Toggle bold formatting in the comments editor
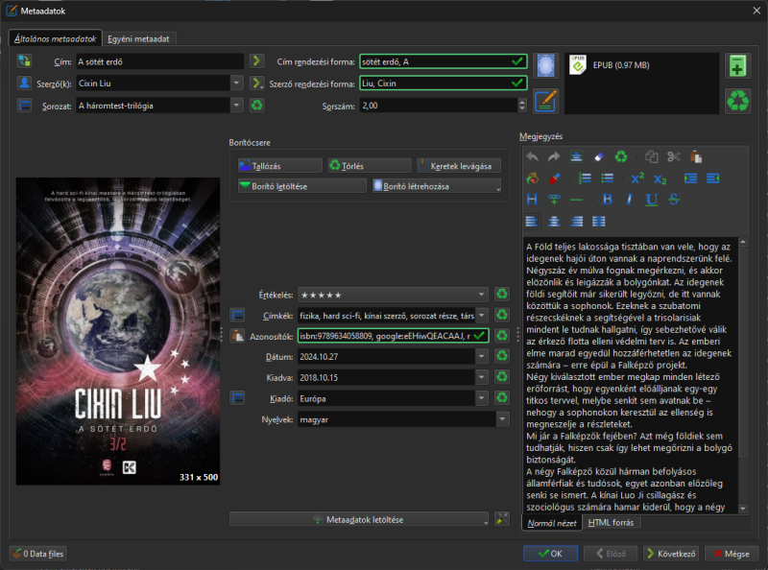Image resolution: width=768 pixels, height=570 pixels. click(x=607, y=200)
